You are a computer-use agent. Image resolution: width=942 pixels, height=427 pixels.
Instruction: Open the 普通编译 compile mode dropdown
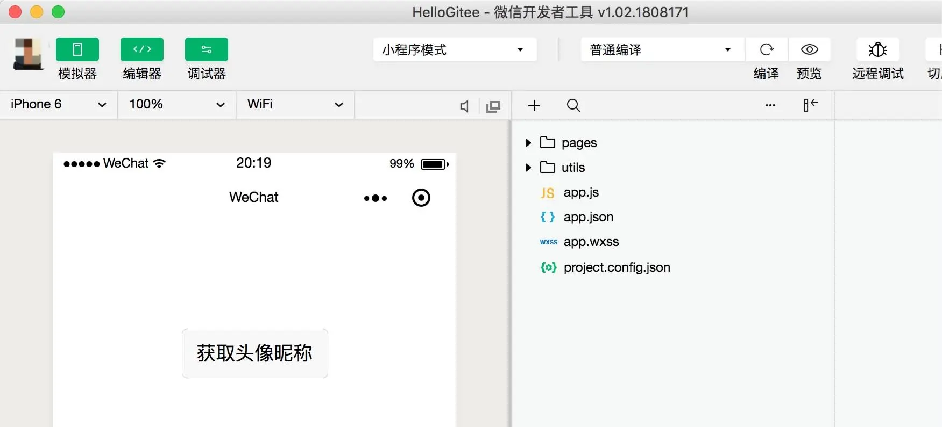[x=663, y=49]
